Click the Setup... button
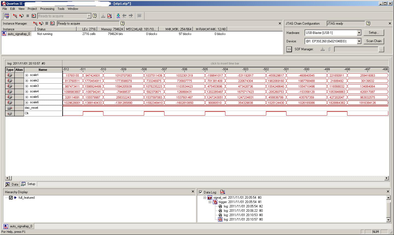The height and width of the screenshot is (235, 394). (374, 33)
